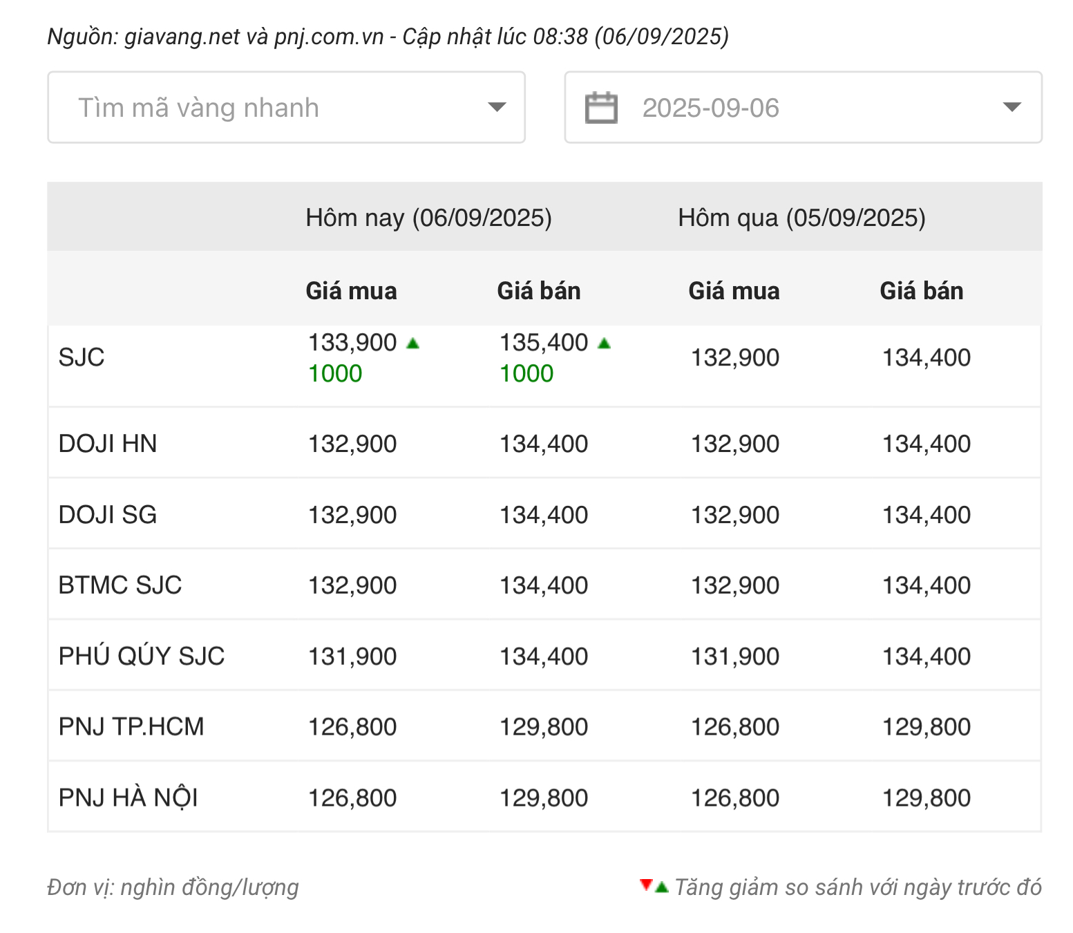The width and height of the screenshot is (1073, 933).
Task: Click the green up triangle in legend
Action: (662, 887)
